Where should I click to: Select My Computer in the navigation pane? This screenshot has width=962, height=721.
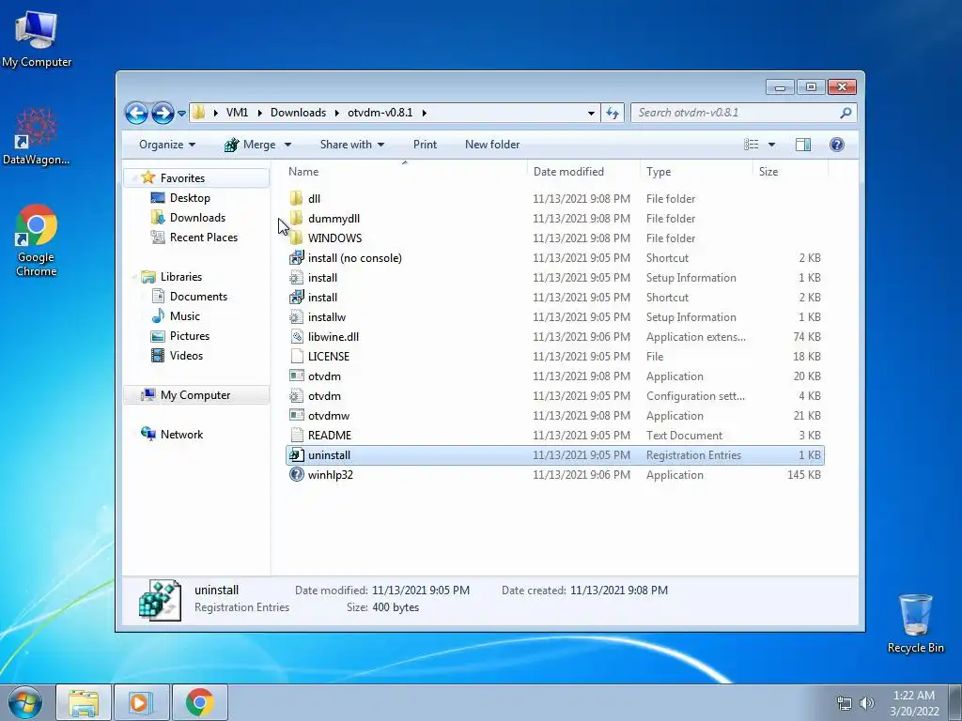[195, 395]
